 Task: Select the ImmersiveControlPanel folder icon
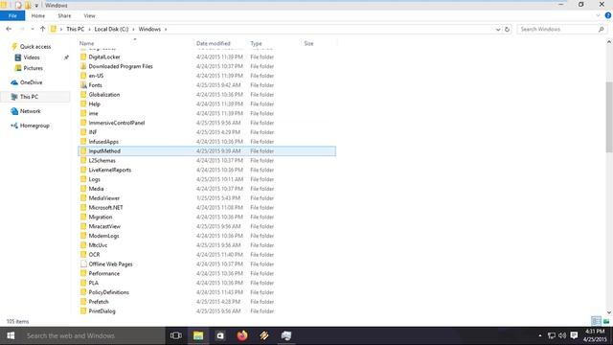click(x=83, y=123)
